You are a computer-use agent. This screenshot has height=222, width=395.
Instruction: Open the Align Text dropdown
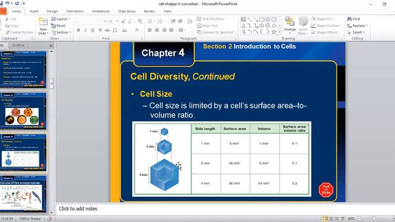(x=209, y=26)
